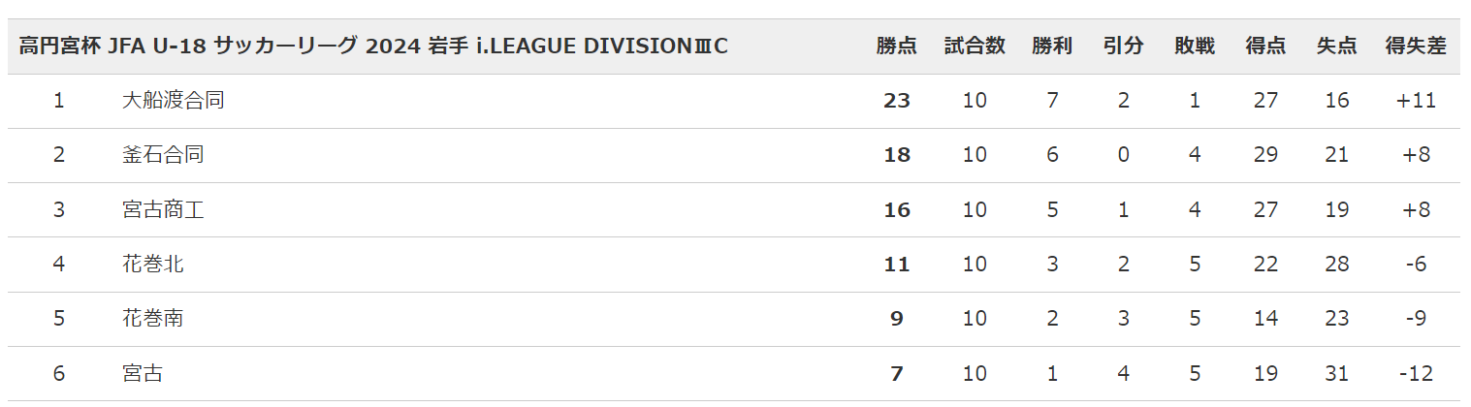Click team name 花巻南
This screenshot has height=407, width=1471.
(153, 318)
